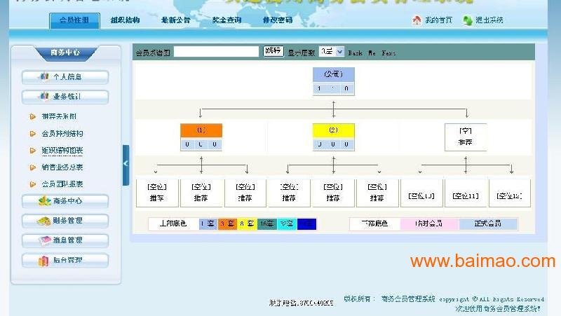
Task: Click the pink 临时会员 legend swatch
Action: 429,224
